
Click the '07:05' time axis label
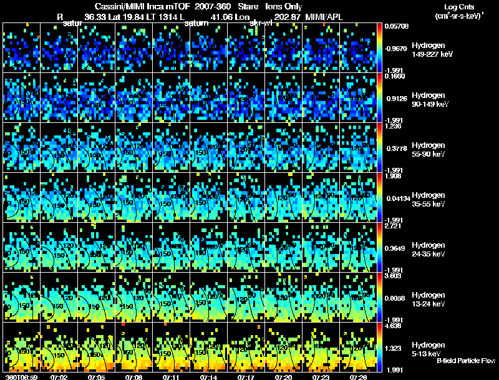click(x=96, y=377)
